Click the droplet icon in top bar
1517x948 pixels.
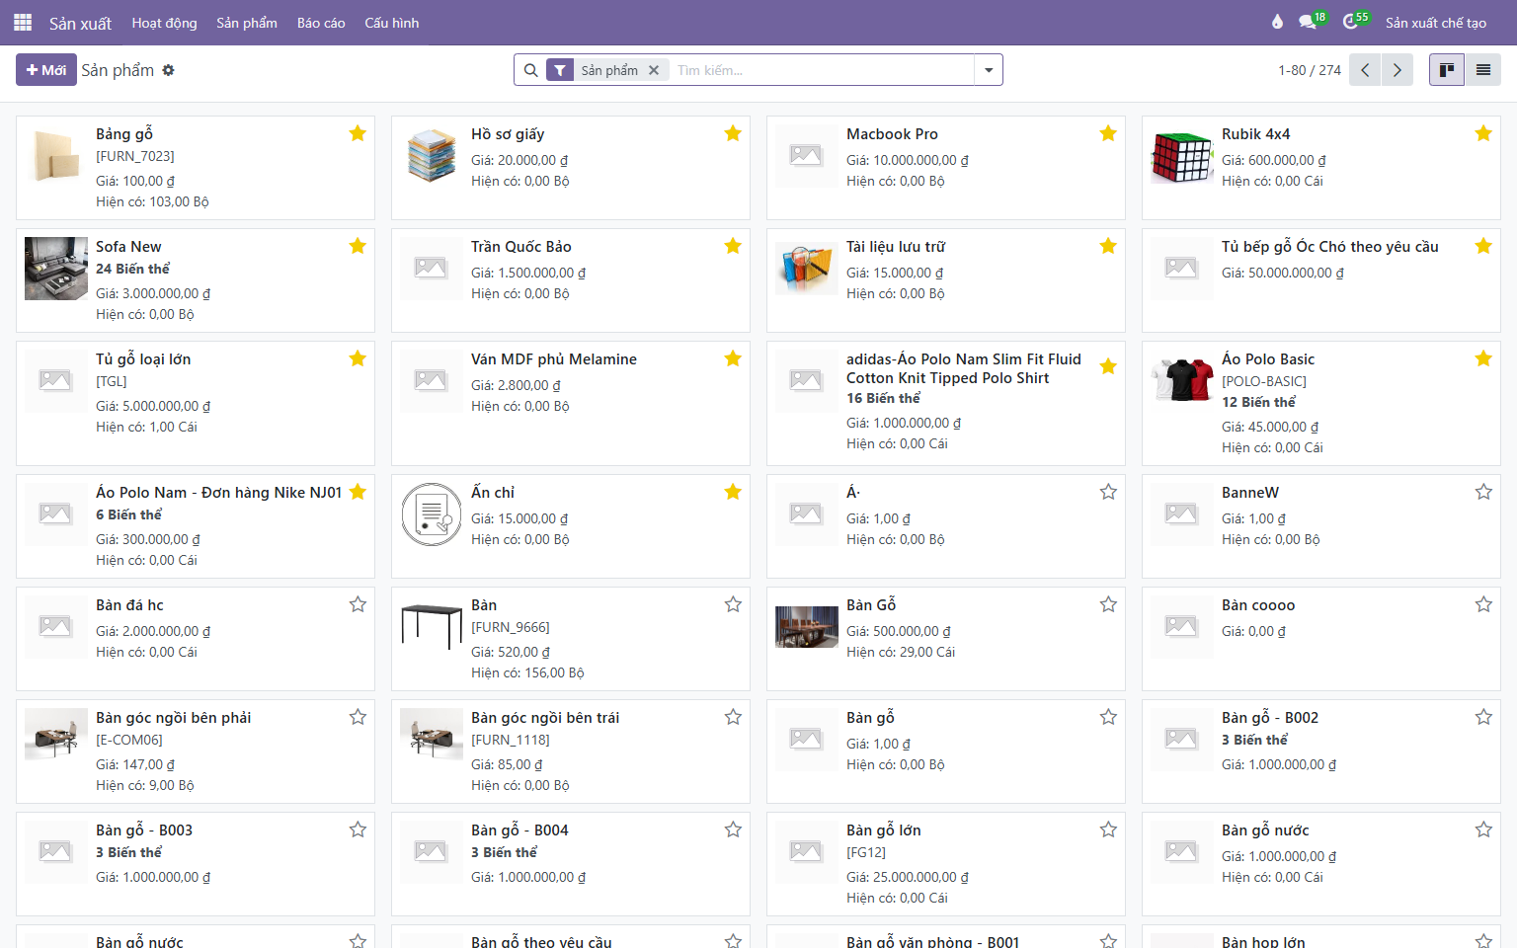pos(1277,22)
